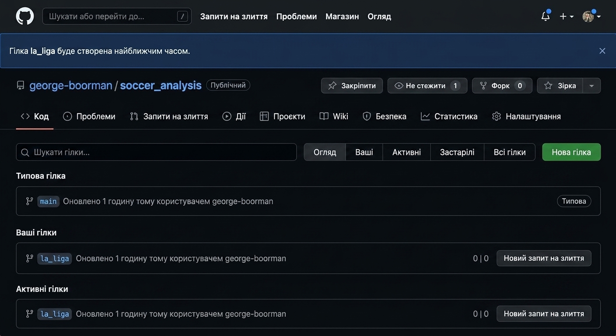Open the Дії actions tab

point(234,116)
